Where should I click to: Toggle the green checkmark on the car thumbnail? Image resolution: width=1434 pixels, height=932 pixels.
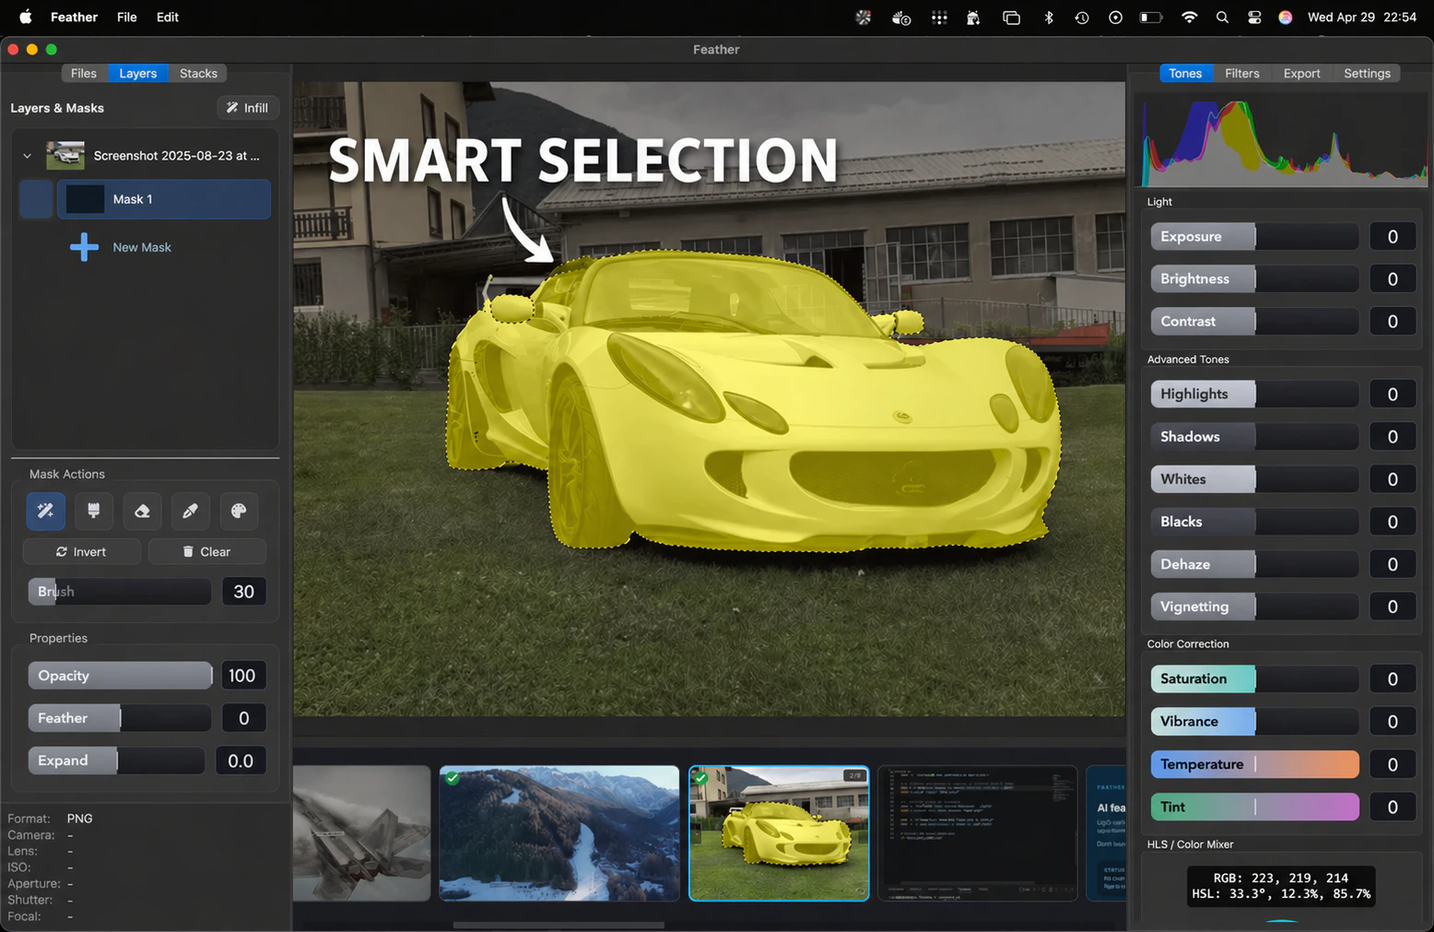coord(701,778)
